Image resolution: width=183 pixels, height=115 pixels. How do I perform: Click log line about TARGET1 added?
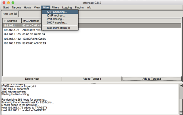tap(24, 107)
